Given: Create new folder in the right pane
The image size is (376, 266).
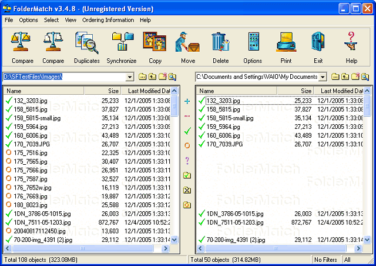Looking at the screenshot, I should coord(355,77).
